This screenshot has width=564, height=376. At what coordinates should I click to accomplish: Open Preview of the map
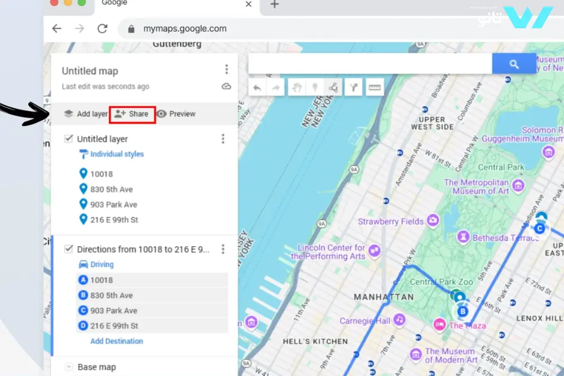175,113
